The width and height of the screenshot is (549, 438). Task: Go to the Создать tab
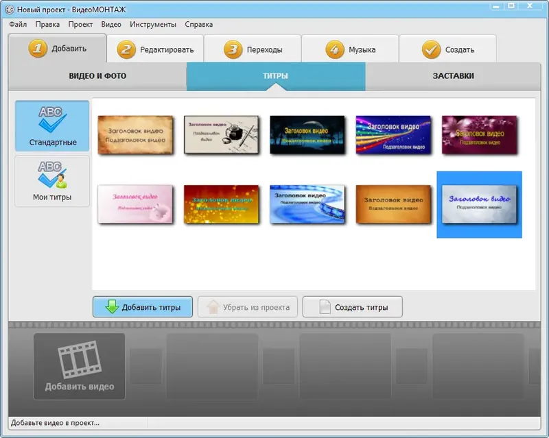pos(448,49)
